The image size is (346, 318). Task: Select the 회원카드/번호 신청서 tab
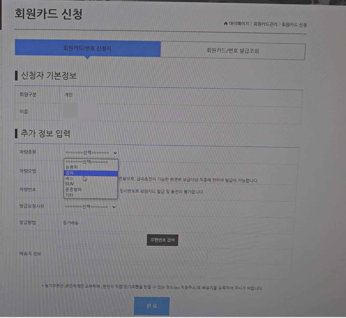(87, 48)
